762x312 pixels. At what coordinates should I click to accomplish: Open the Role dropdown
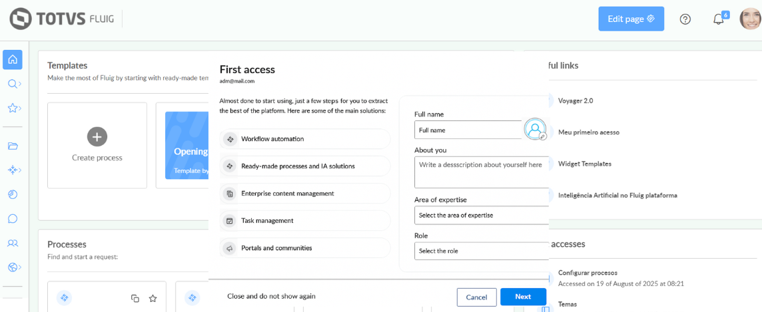[x=481, y=251]
